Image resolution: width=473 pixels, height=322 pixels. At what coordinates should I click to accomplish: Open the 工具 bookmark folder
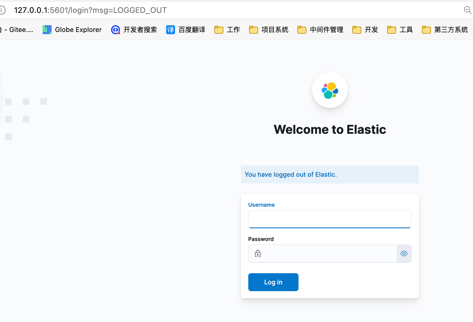pyautogui.click(x=400, y=30)
